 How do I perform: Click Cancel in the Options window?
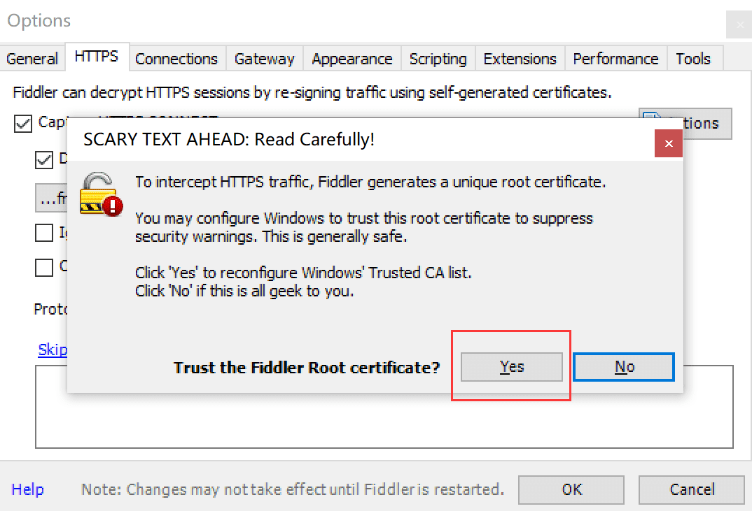pos(692,489)
